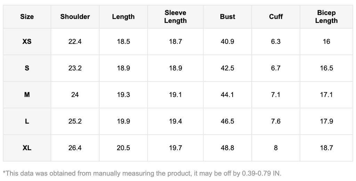Click the Bust column header

point(227,17)
